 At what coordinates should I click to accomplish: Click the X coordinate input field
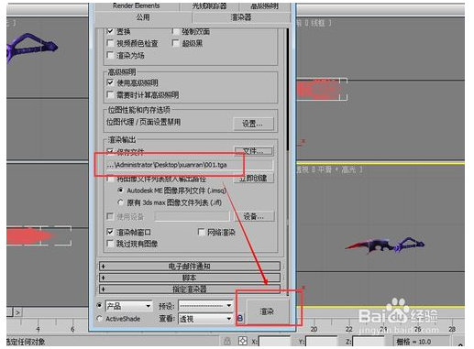[x=274, y=342]
